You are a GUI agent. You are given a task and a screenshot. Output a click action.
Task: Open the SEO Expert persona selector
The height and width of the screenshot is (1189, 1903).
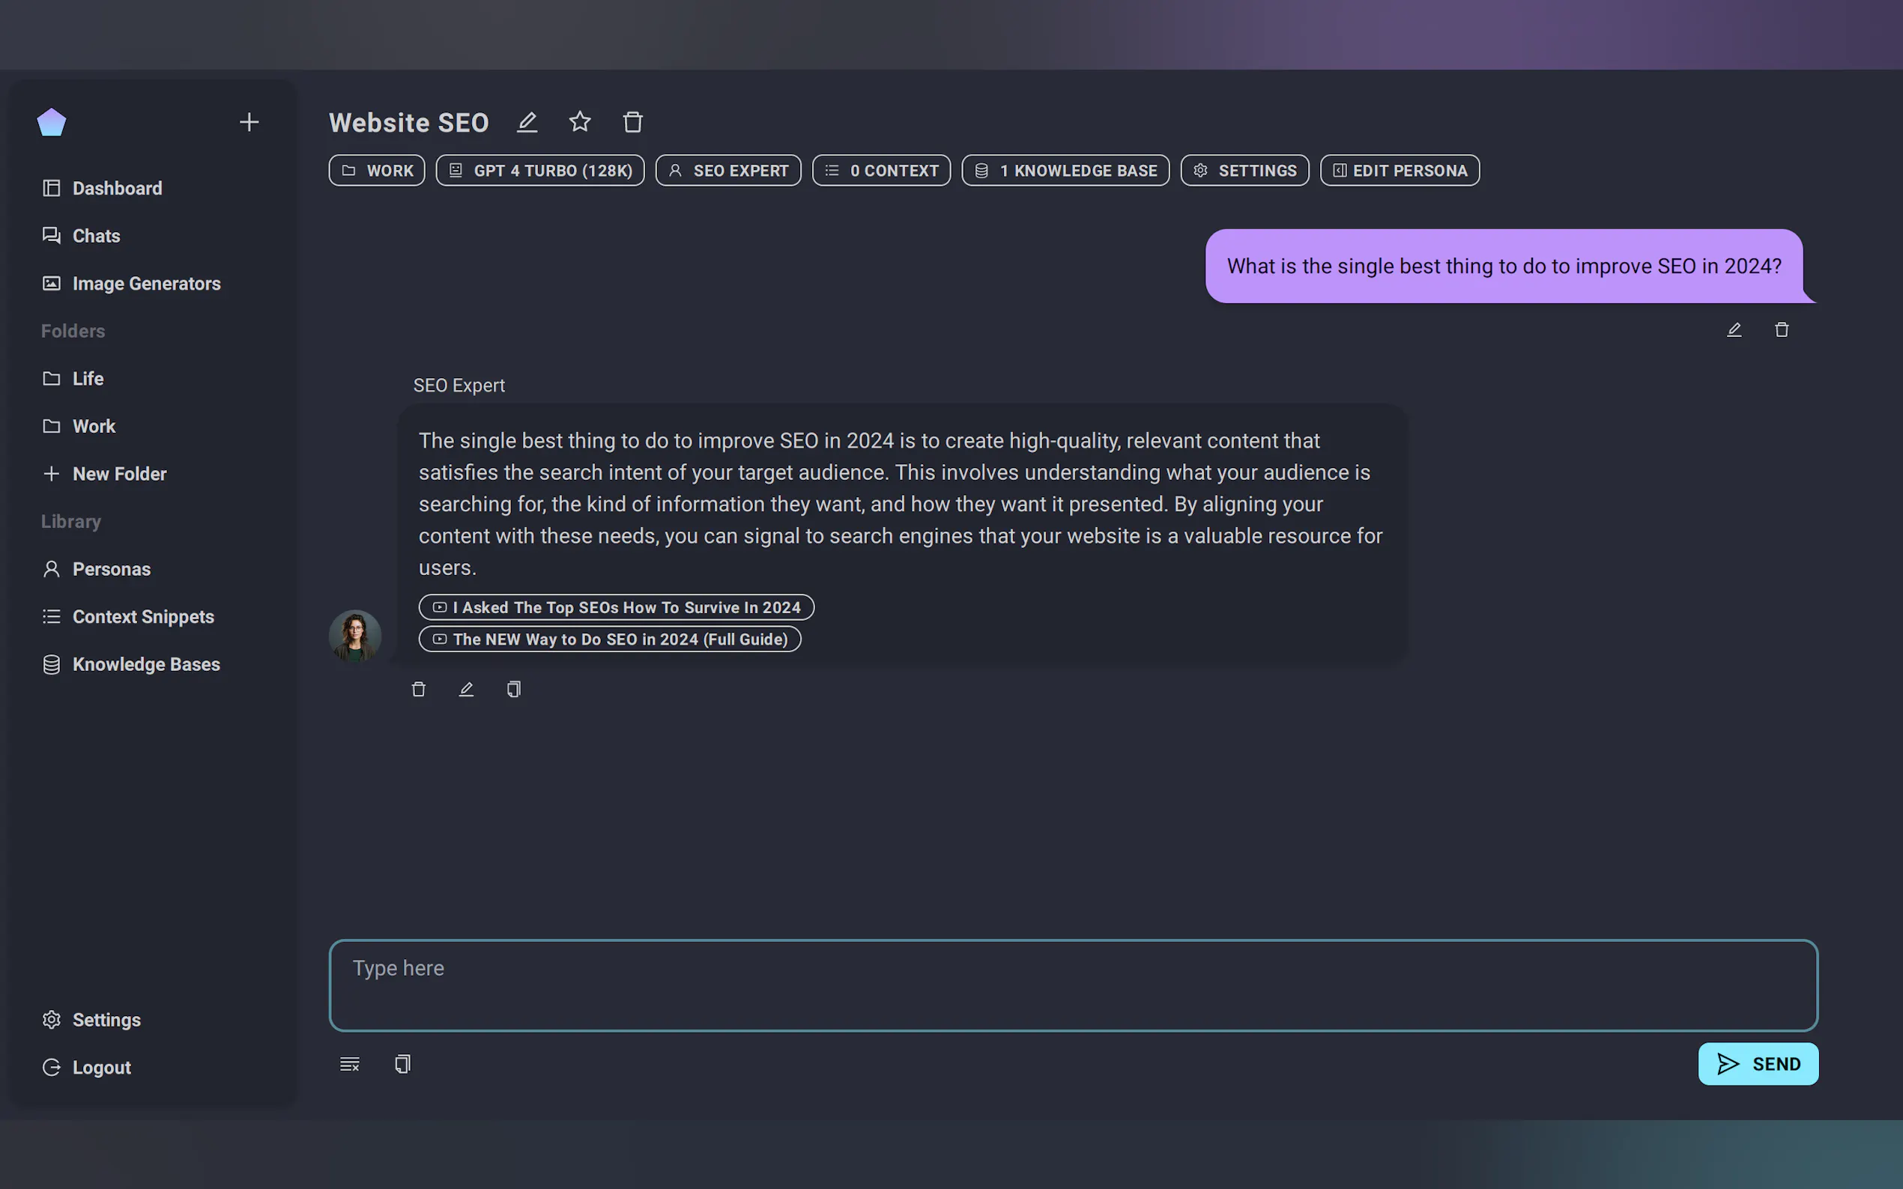[x=727, y=171]
